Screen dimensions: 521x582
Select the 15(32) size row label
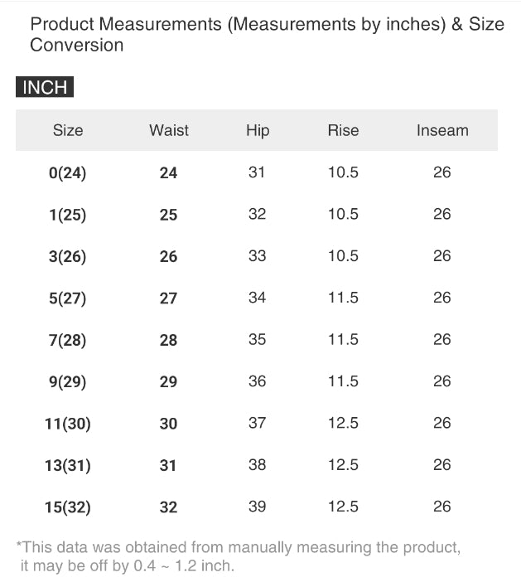pos(68,507)
